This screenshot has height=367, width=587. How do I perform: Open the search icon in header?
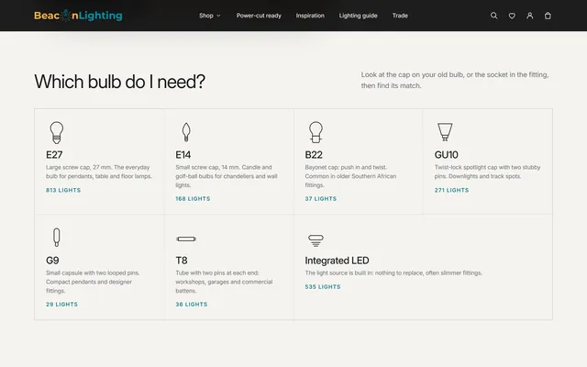[x=493, y=16]
